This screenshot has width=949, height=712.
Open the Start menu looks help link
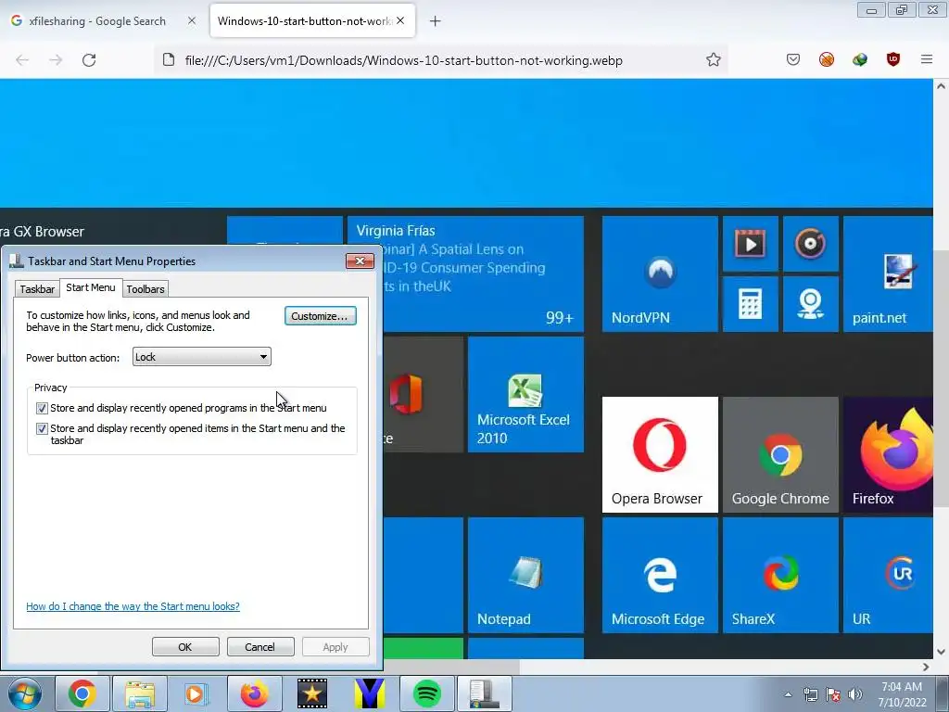click(133, 606)
